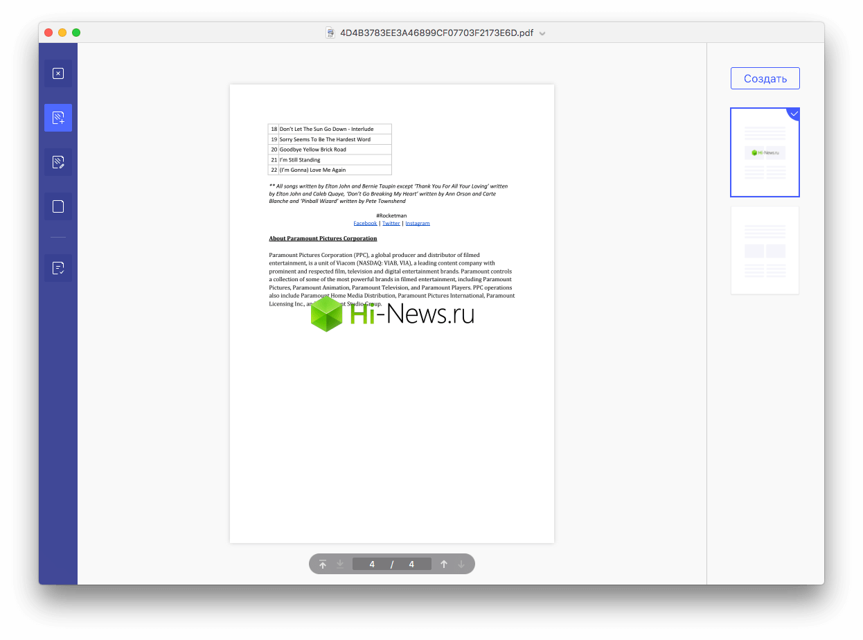Image resolution: width=863 pixels, height=640 pixels.
Task: Toggle the checkmark on the first page thumbnail
Action: pos(794,114)
